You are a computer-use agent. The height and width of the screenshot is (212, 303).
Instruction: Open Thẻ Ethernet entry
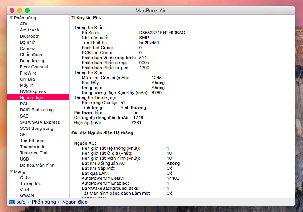click(x=33, y=141)
